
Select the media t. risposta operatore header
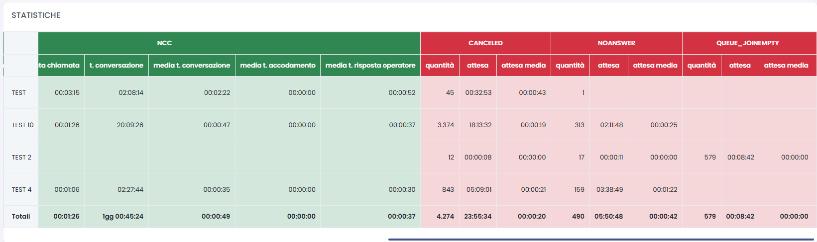click(370, 66)
